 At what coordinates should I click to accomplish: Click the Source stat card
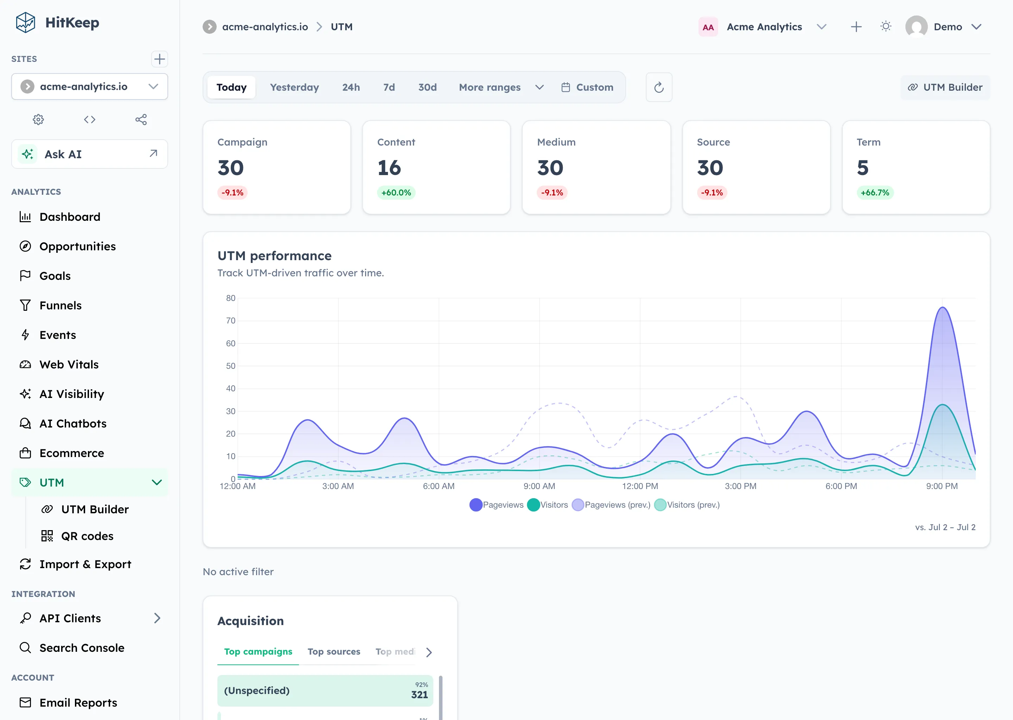756,168
